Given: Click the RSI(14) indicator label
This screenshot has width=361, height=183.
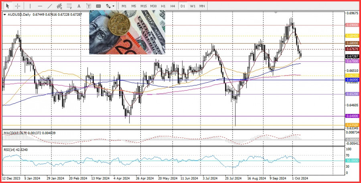Looking at the screenshot, I should coord(9,150).
